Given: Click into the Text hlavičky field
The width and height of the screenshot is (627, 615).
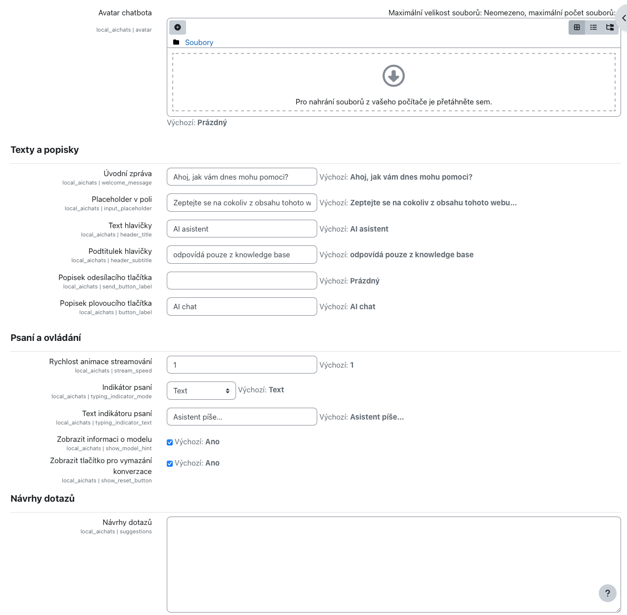Looking at the screenshot, I should pyautogui.click(x=241, y=229).
